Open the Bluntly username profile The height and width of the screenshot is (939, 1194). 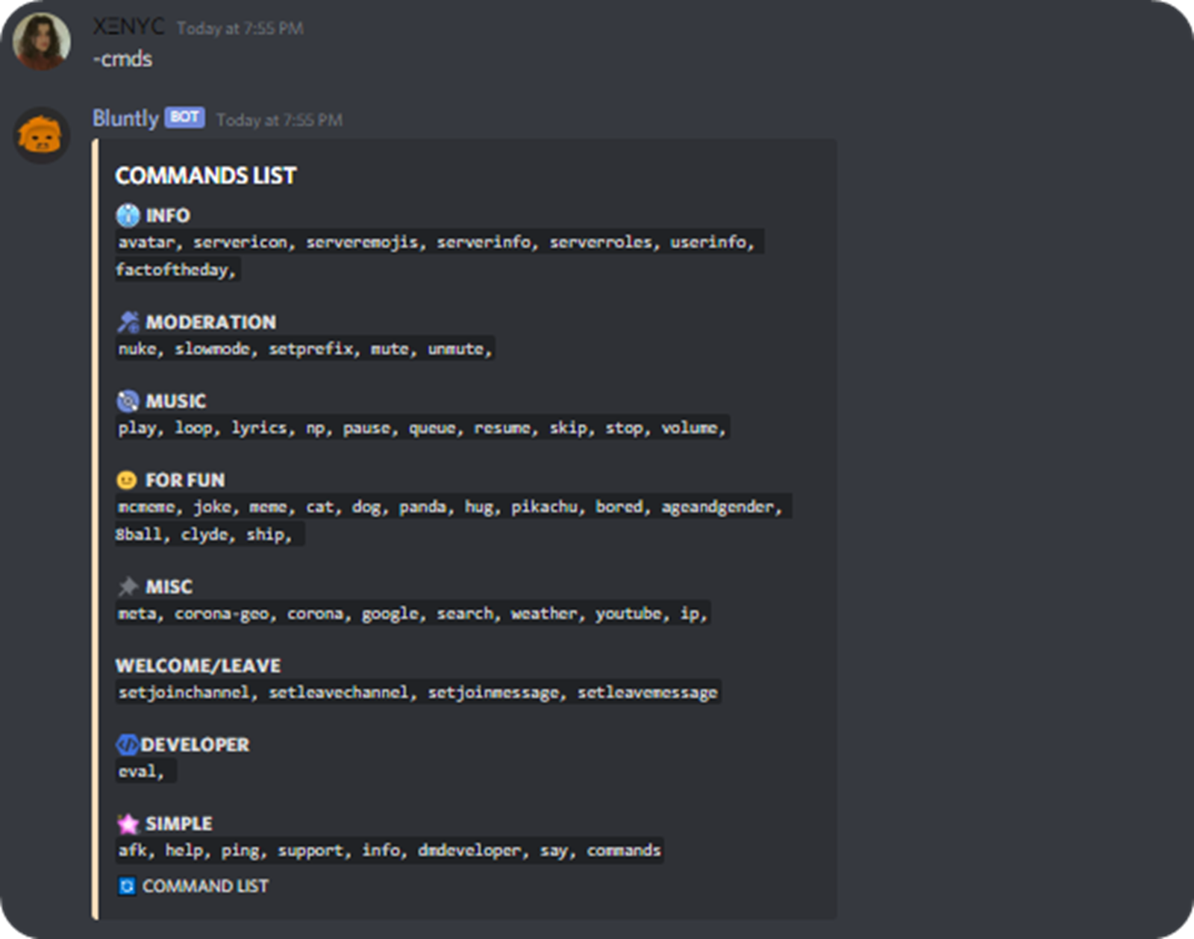click(x=125, y=118)
